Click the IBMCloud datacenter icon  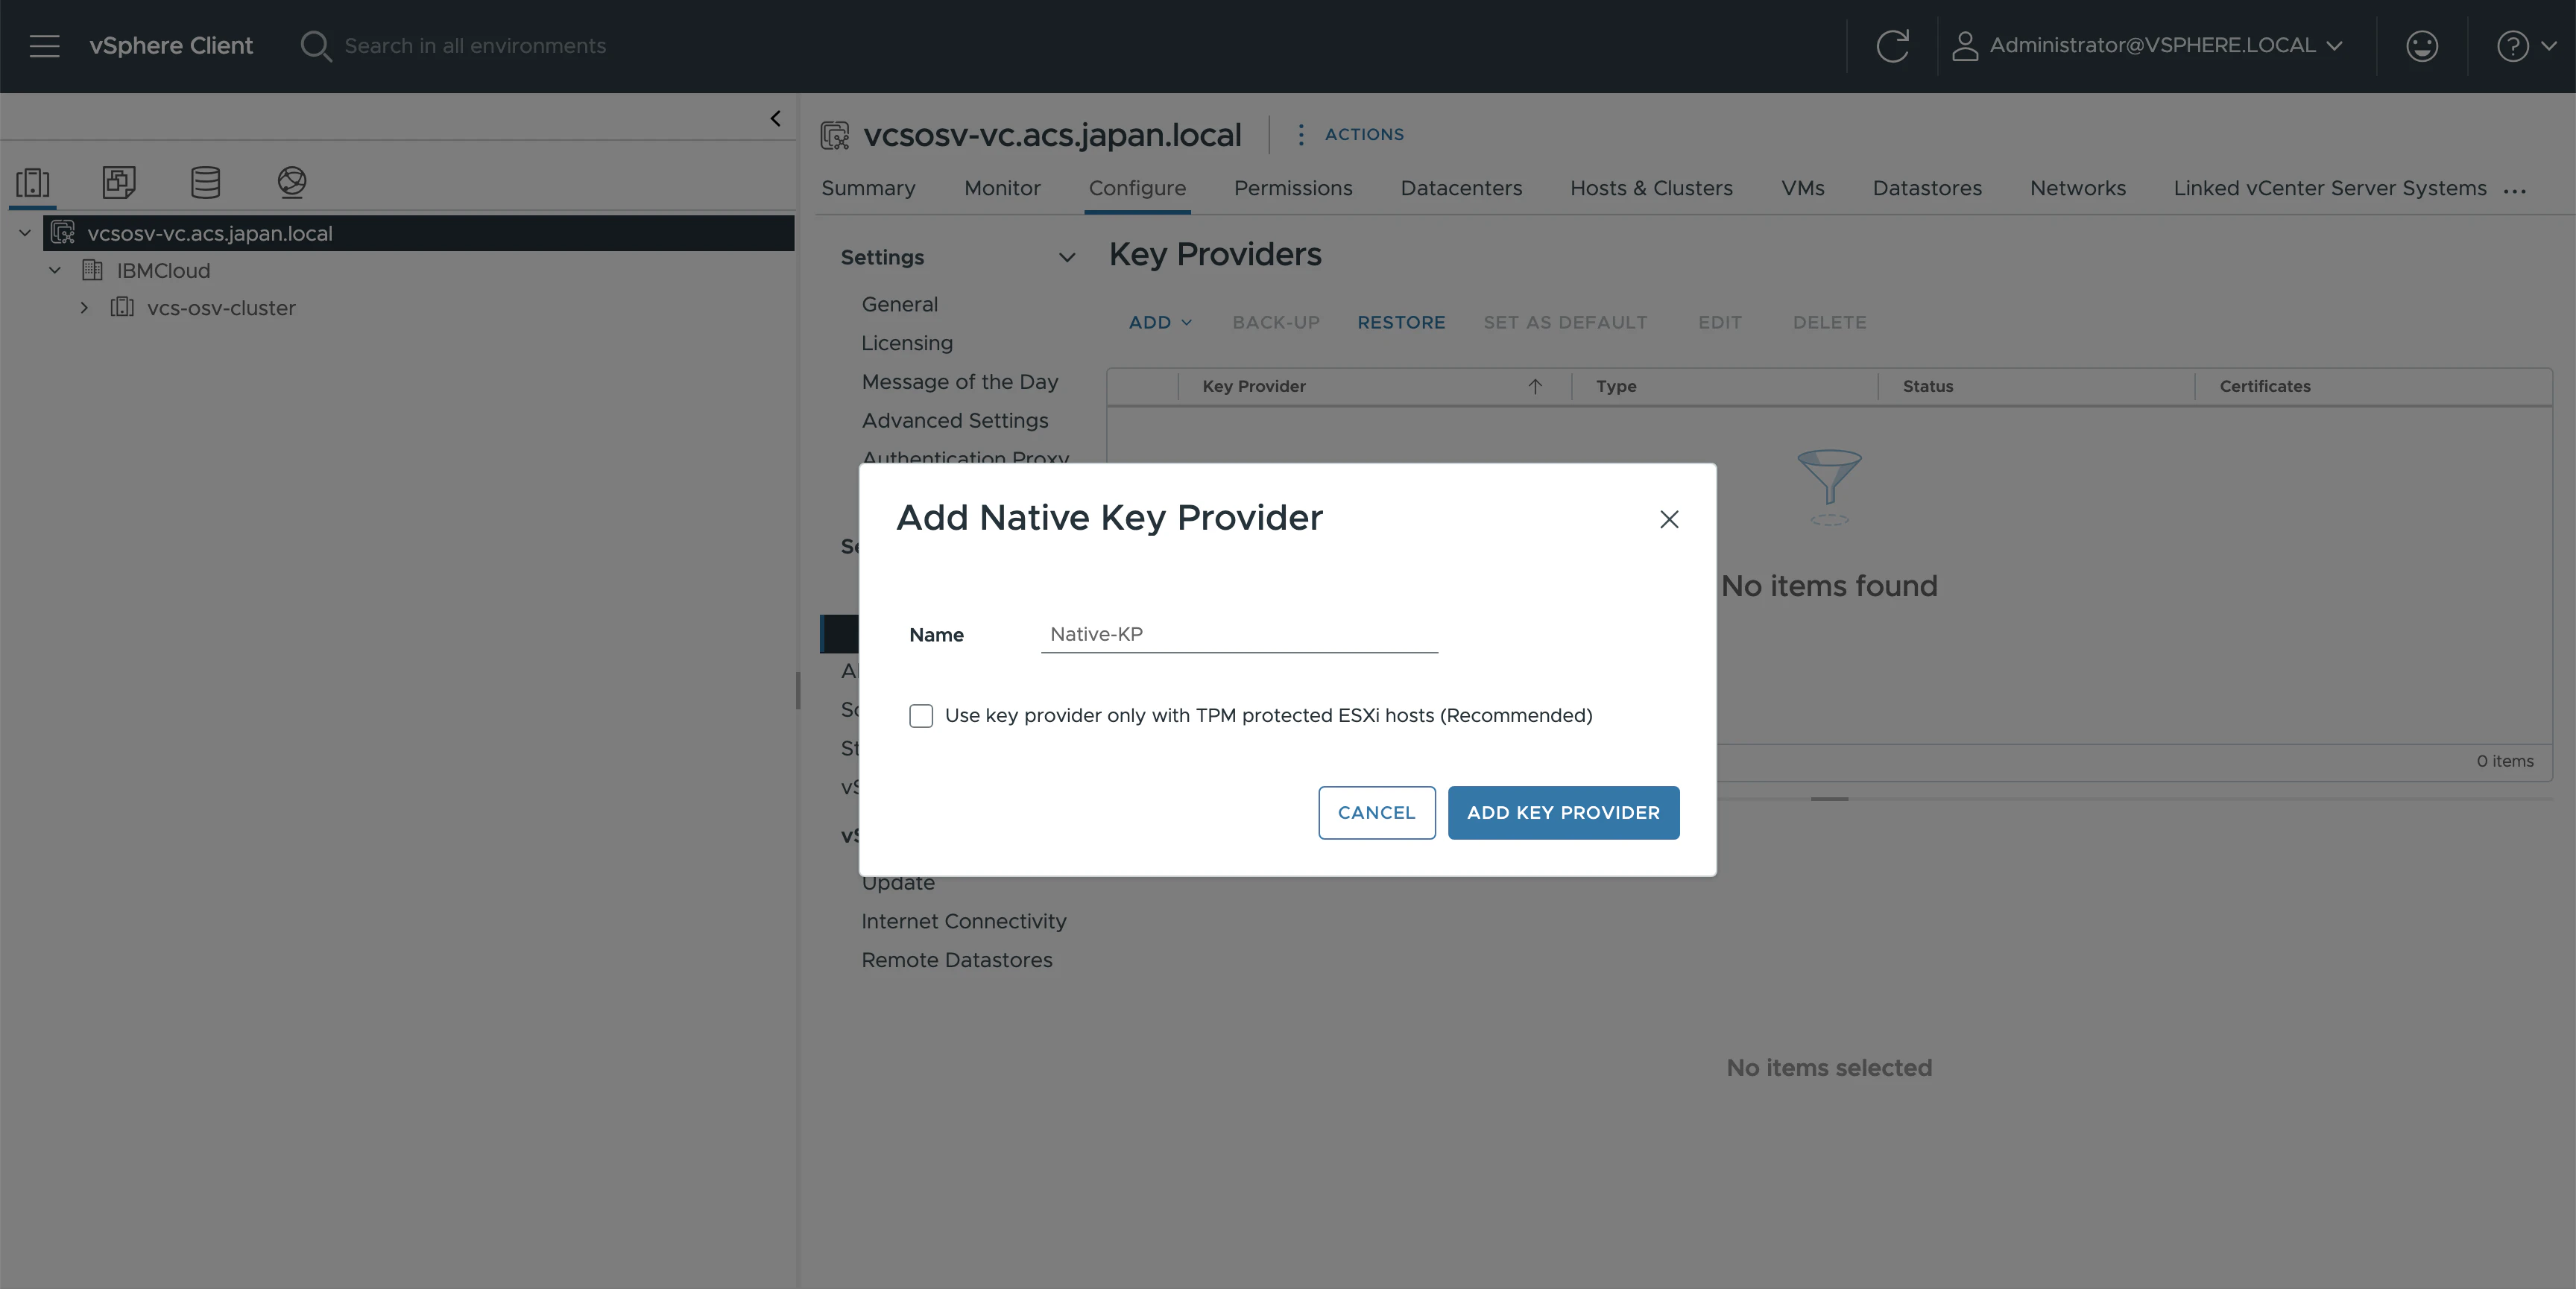point(92,270)
